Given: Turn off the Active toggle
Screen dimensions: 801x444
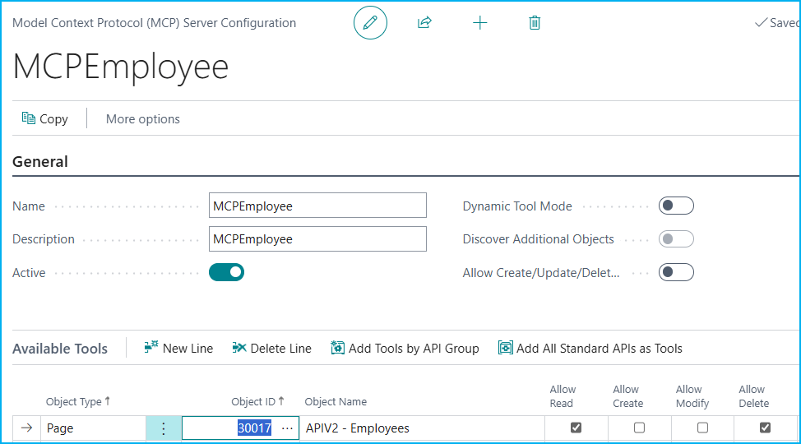Looking at the screenshot, I should pos(226,272).
